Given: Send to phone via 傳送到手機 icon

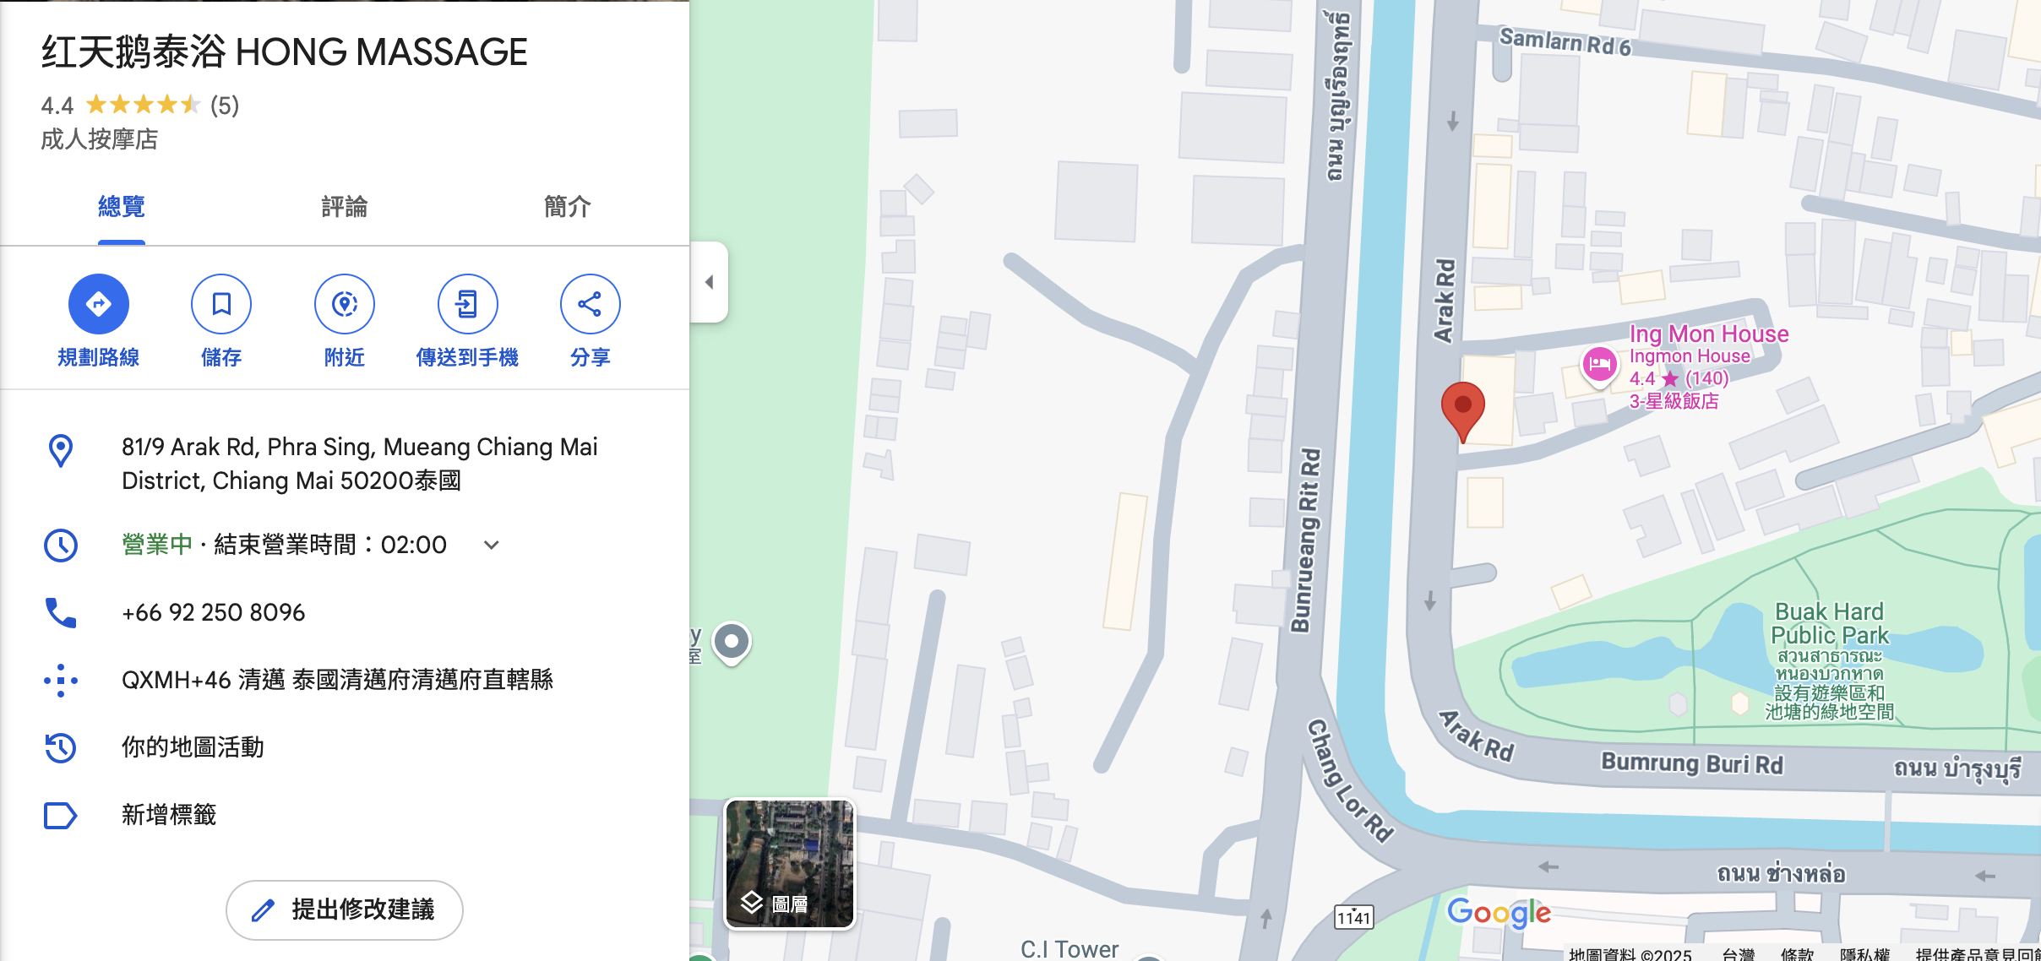Looking at the screenshot, I should click(x=467, y=304).
